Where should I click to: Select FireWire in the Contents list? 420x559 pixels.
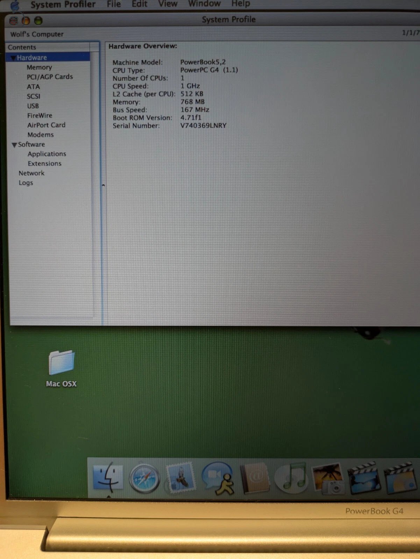tap(40, 115)
